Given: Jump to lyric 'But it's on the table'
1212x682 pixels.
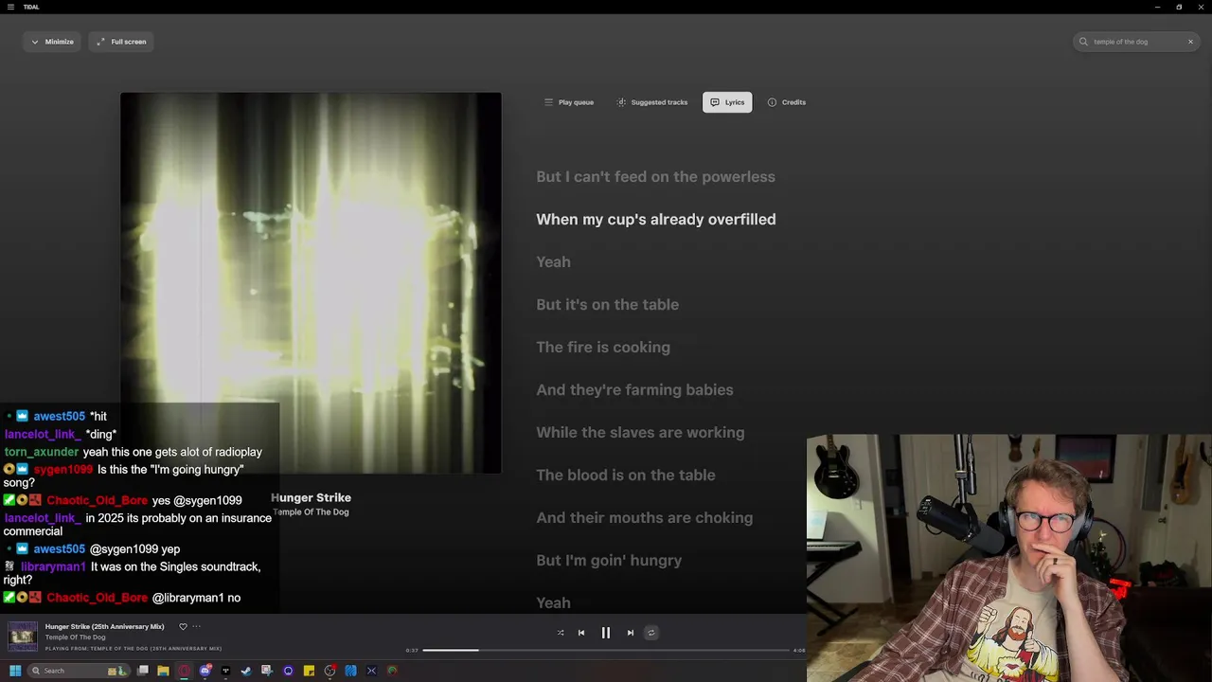Looking at the screenshot, I should point(607,304).
